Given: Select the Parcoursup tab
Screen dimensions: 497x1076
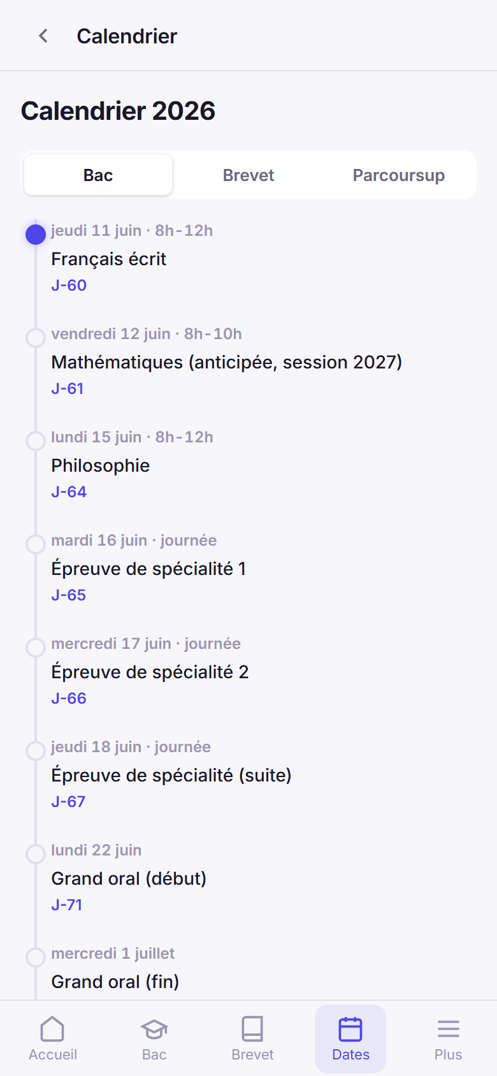Looking at the screenshot, I should 399,175.
